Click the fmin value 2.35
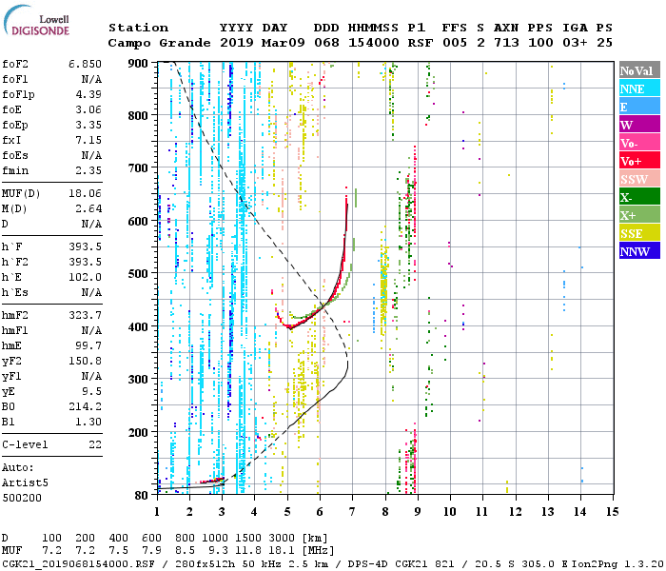666x571 pixels. tap(88, 170)
